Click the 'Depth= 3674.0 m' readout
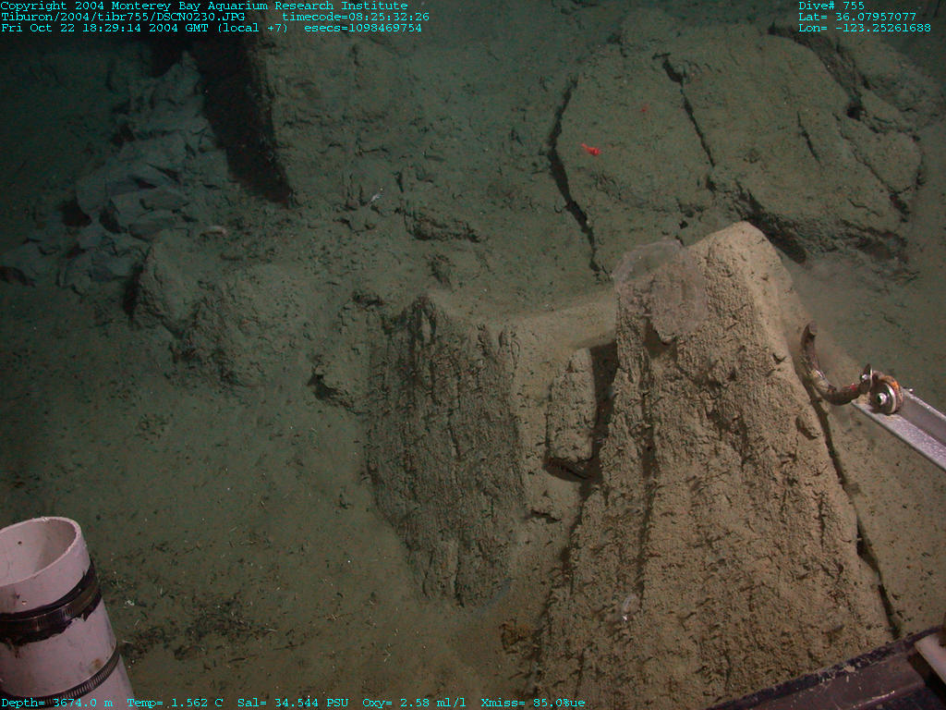The width and height of the screenshot is (946, 710). [56, 703]
